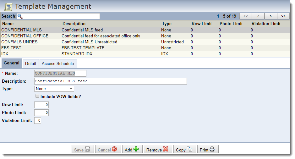This screenshot has height=159, width=295.
Task: Sort by the Type column header
Action: [x=167, y=24]
